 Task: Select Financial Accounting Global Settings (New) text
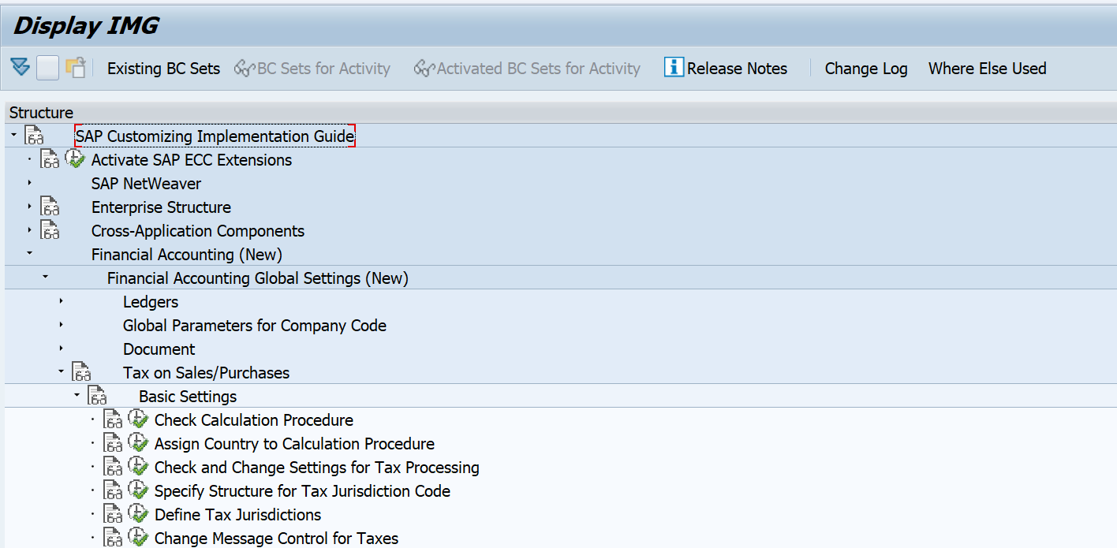(258, 278)
